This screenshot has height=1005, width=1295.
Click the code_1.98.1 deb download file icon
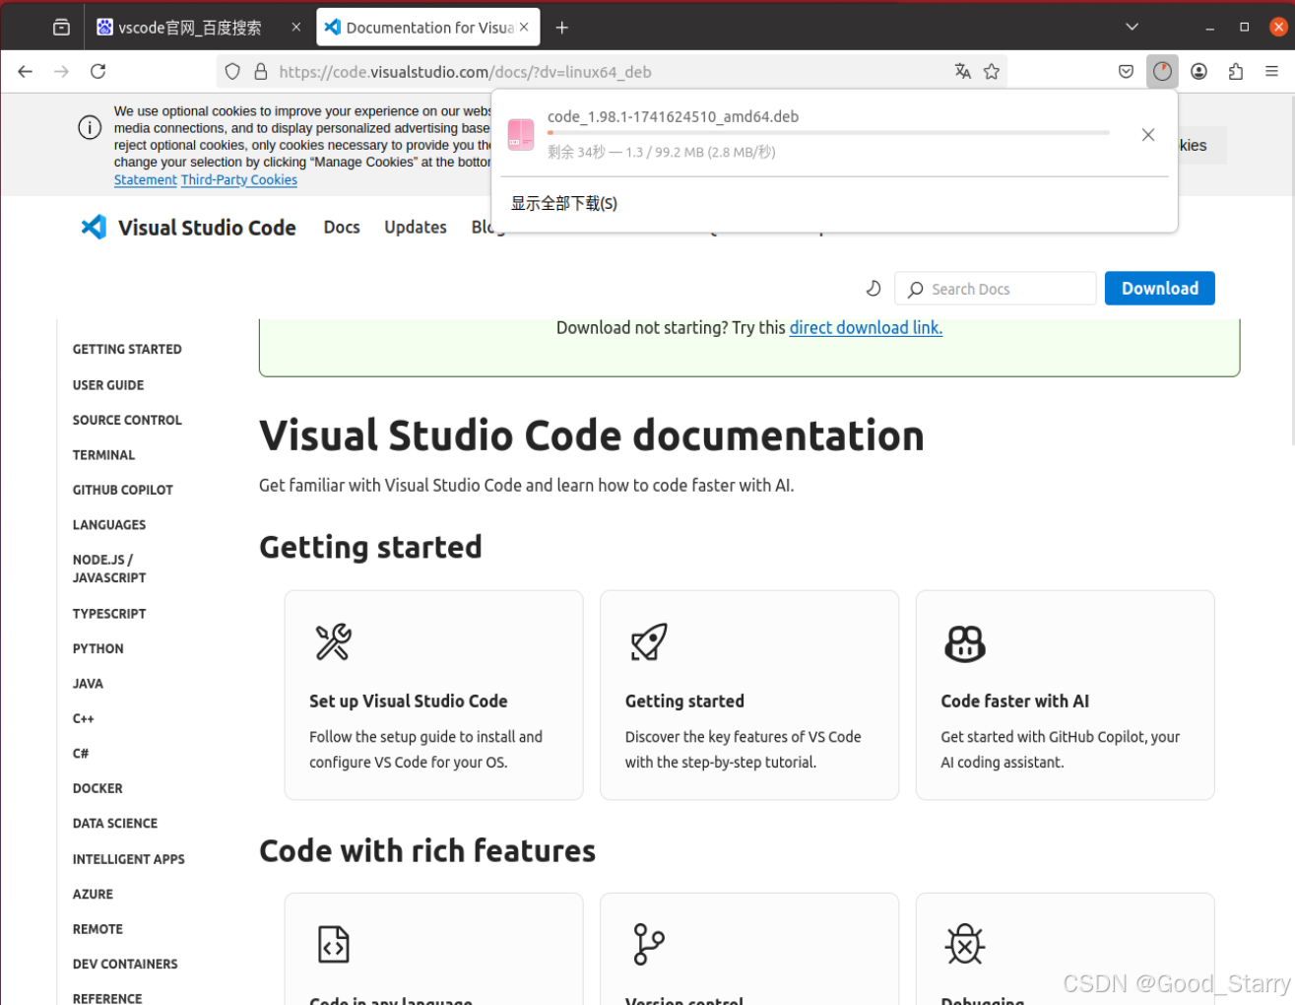pyautogui.click(x=521, y=134)
